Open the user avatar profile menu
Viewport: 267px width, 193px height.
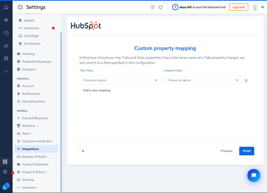255,7
